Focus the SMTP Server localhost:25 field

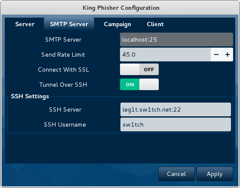[176, 39]
